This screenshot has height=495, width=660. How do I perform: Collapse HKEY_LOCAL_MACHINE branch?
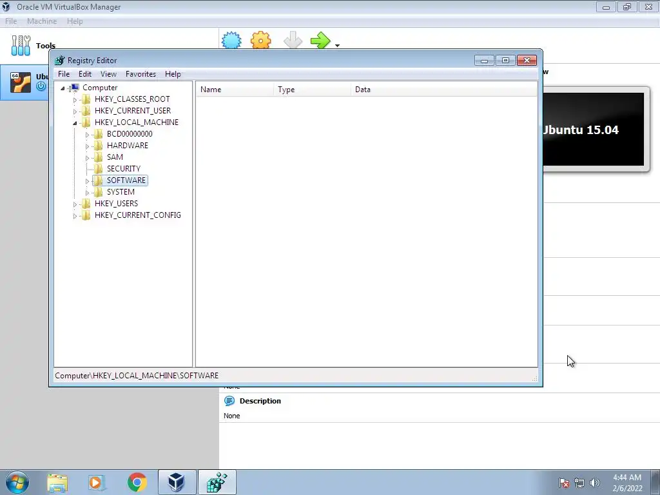pos(75,123)
